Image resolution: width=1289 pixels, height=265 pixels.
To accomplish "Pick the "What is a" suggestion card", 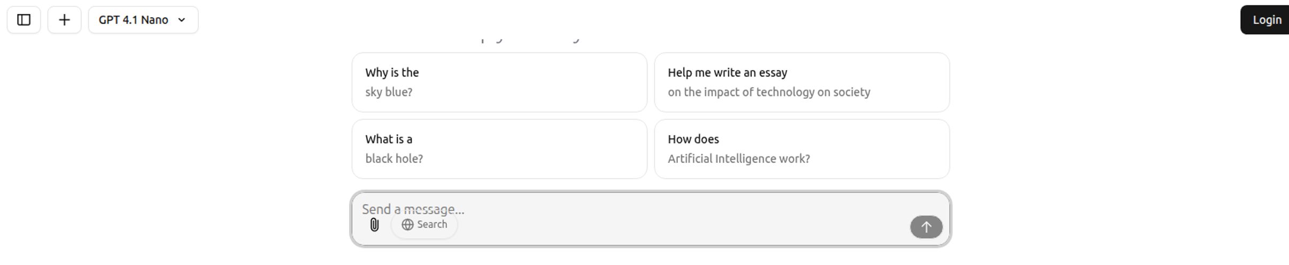I will [x=499, y=149].
